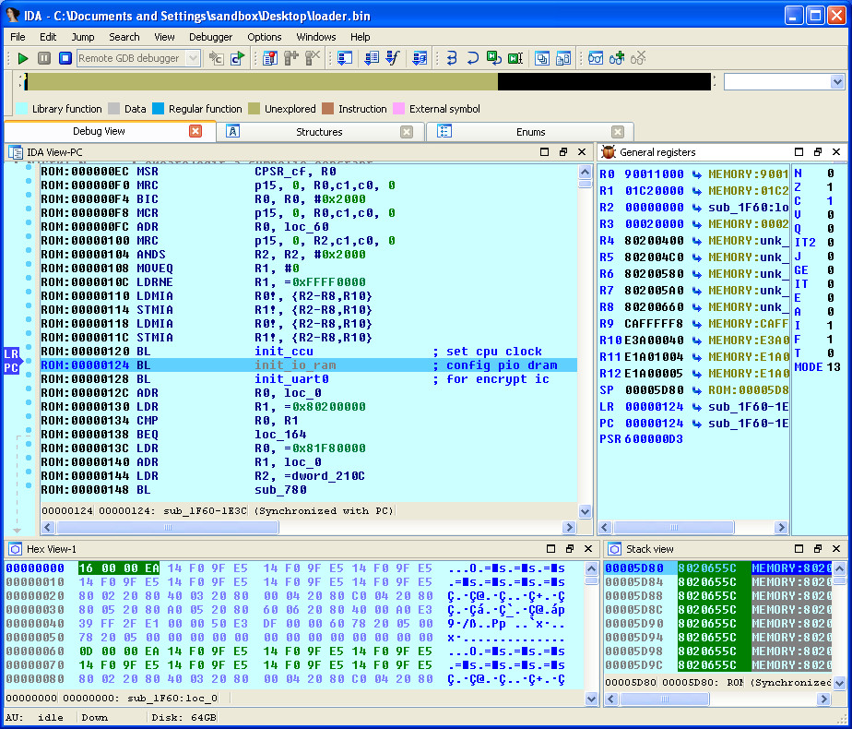Viewport: 852px width, 729px height.
Task: Click the attach to process icon
Action: (217, 58)
